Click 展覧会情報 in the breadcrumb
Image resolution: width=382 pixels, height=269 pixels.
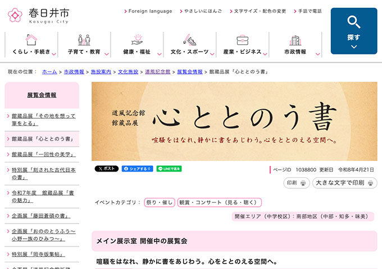point(190,72)
